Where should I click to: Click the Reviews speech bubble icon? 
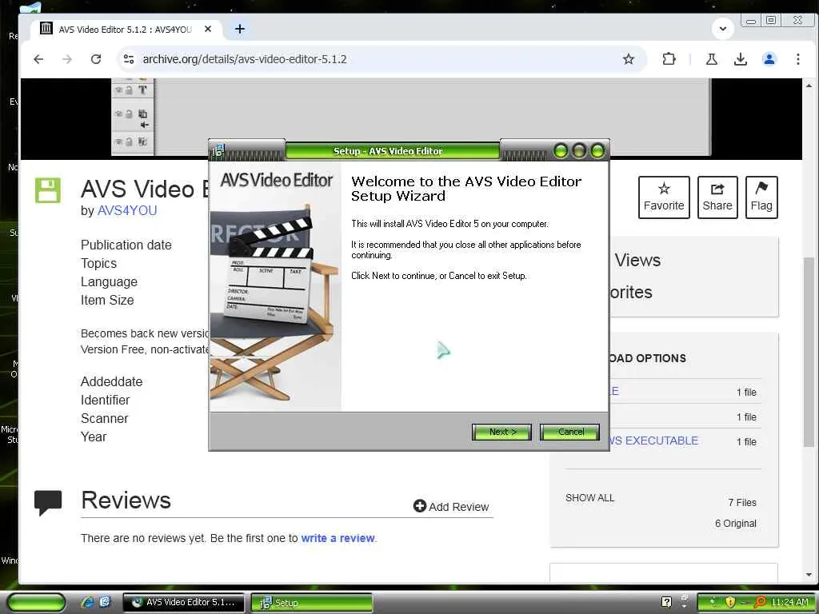tap(48, 502)
